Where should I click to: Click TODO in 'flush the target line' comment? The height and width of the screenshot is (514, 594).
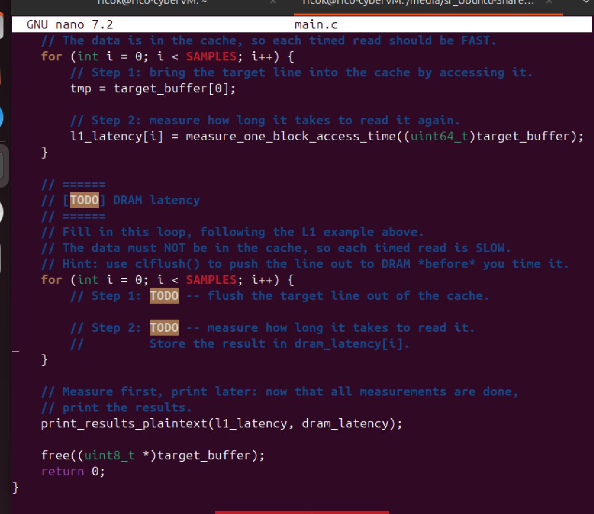(x=164, y=295)
